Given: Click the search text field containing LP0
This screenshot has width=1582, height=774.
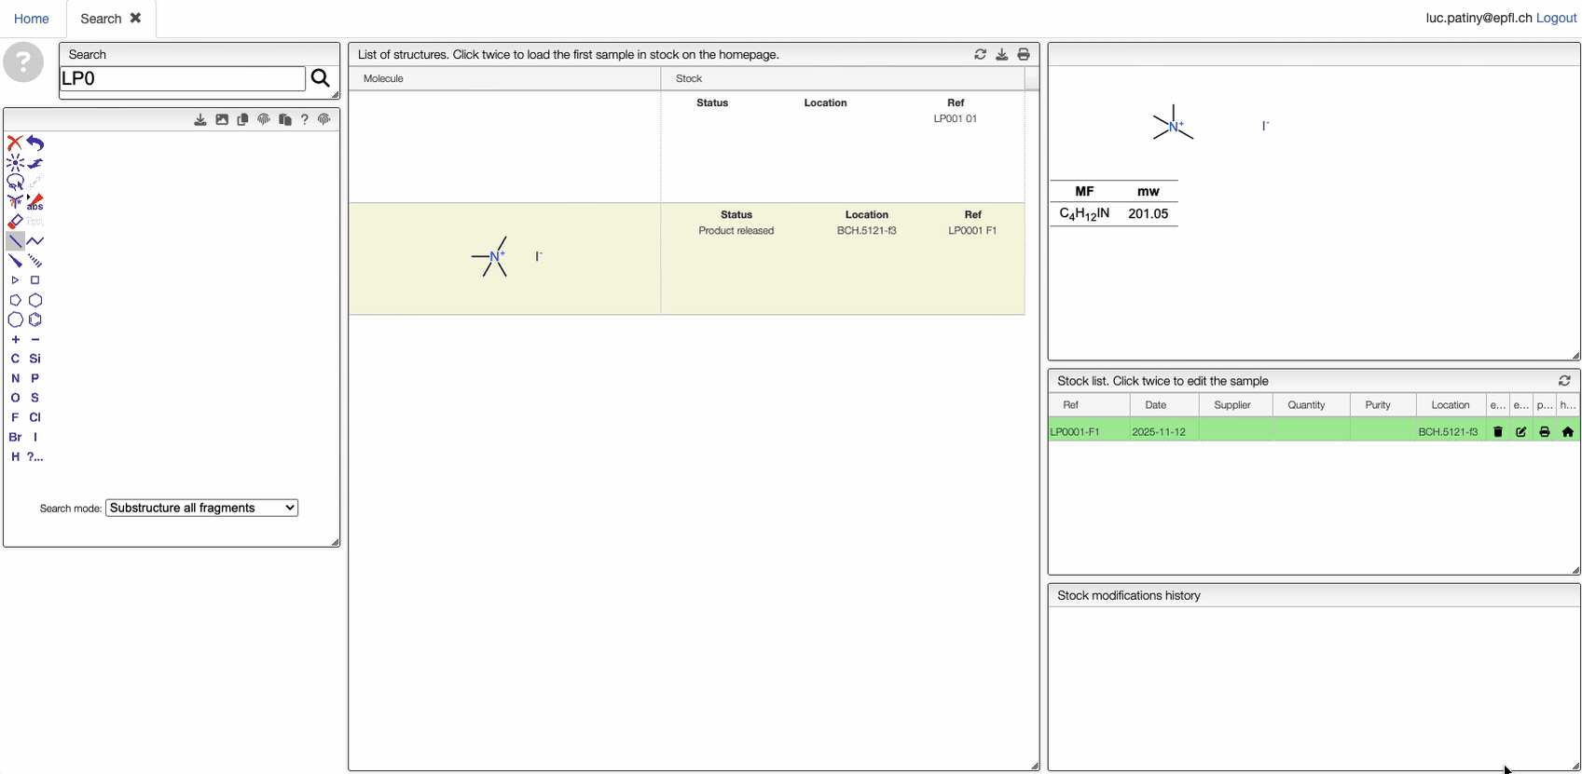Looking at the screenshot, I should pos(183,78).
